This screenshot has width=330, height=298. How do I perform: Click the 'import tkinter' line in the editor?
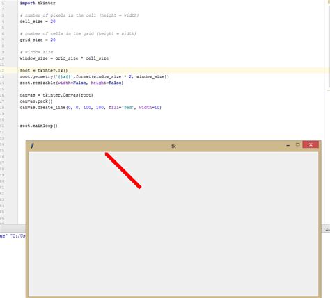pyautogui.click(x=38, y=3)
